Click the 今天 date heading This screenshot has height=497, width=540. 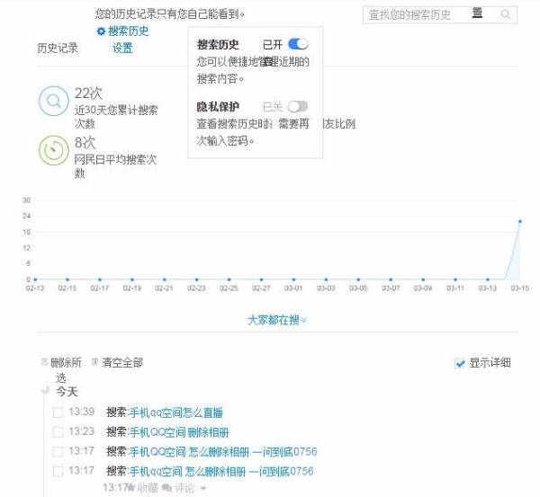point(67,392)
